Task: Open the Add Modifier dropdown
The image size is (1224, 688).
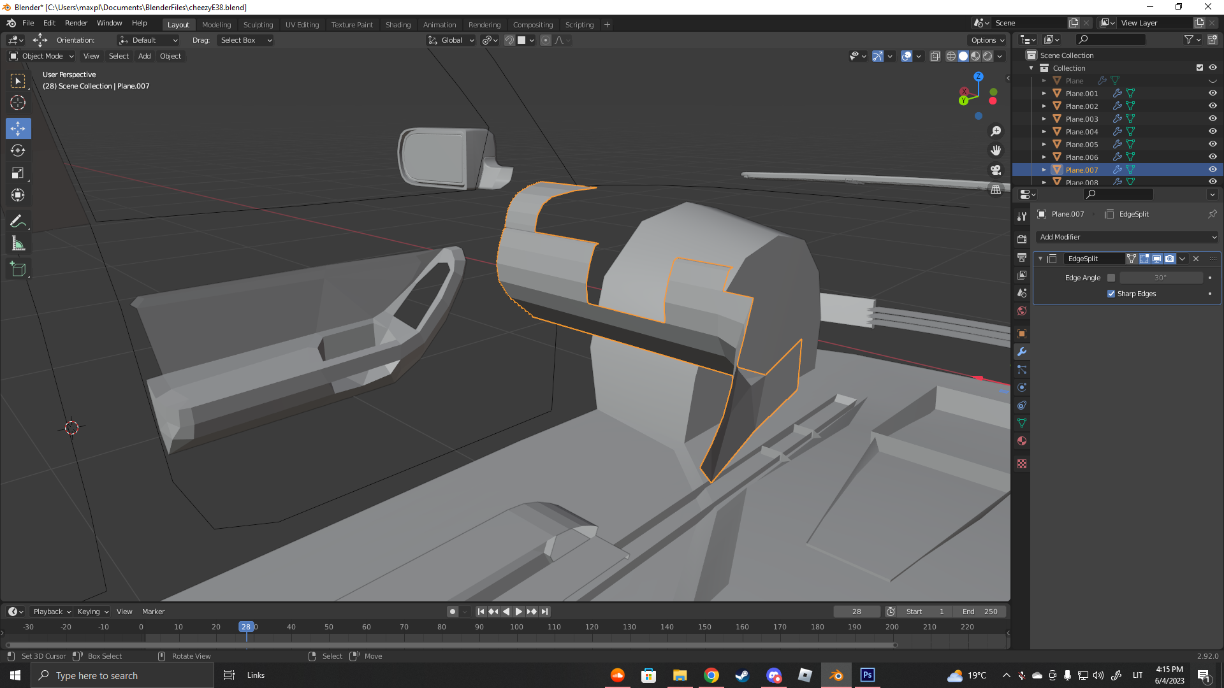Action: pos(1127,237)
